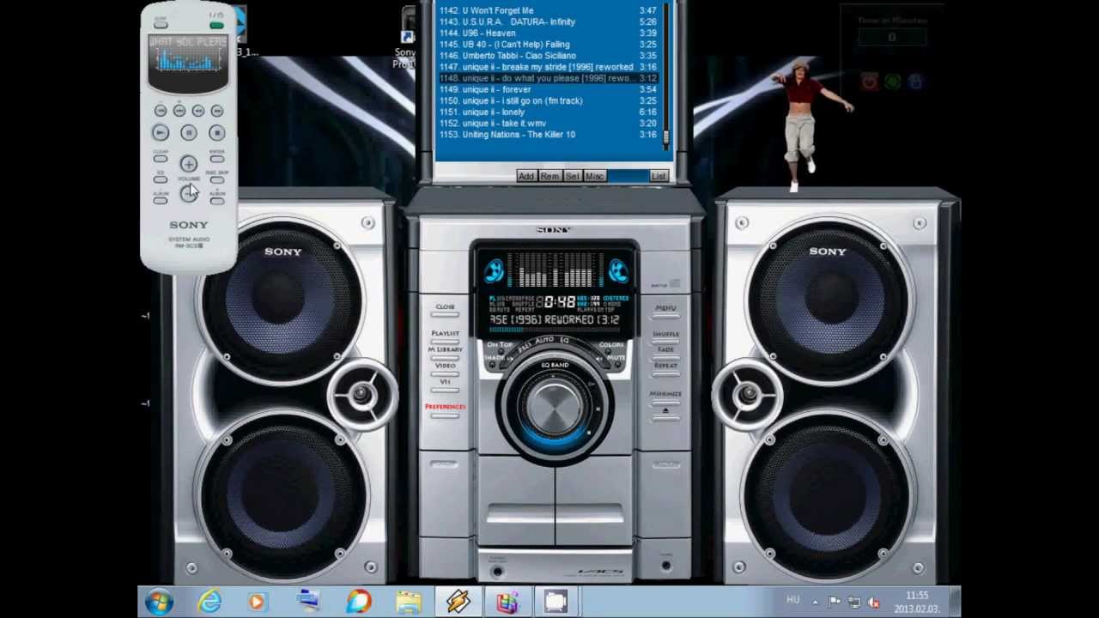This screenshot has height=618, width=1099.
Task: Select track 1147 breake my stride
Action: [548, 67]
